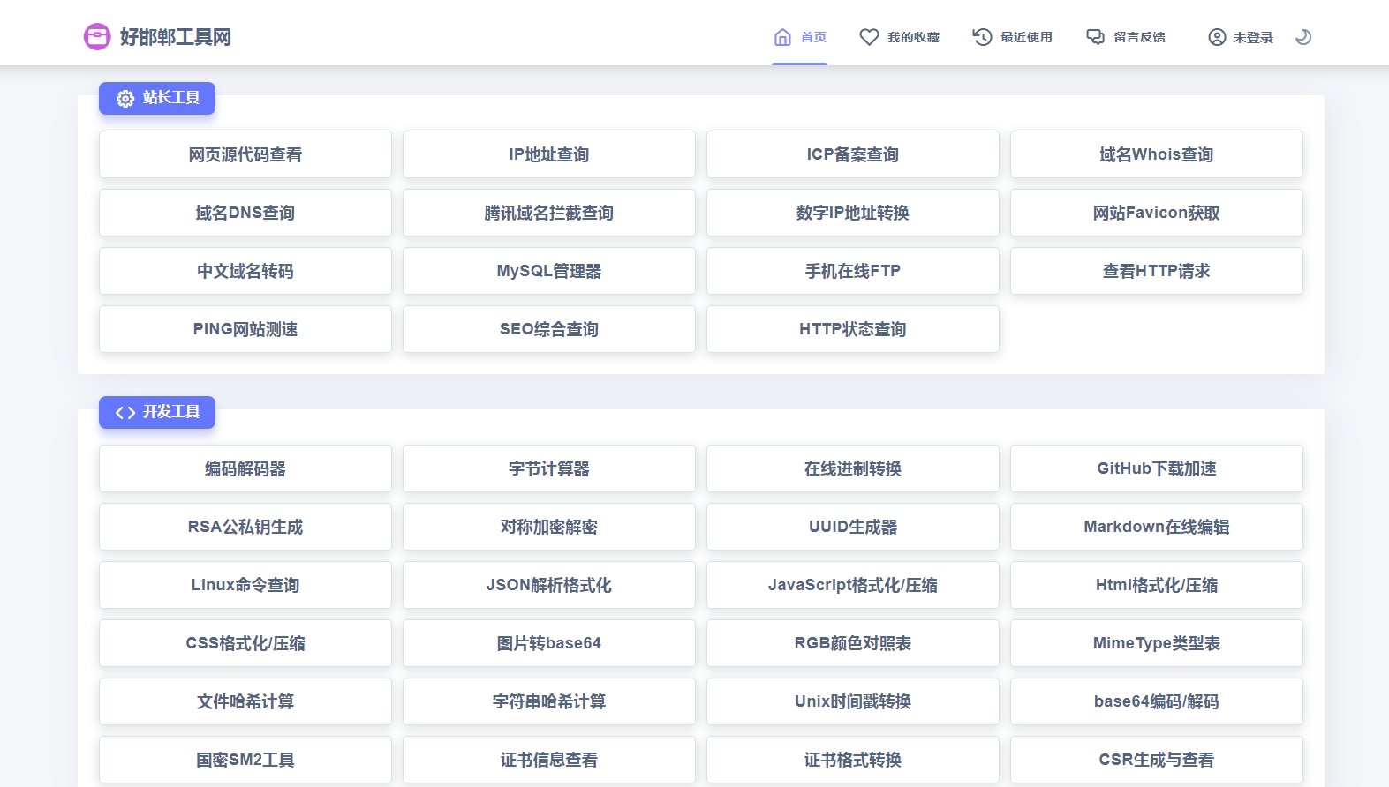This screenshot has width=1389, height=787.
Task: Click the chat bubble icon for 留言反馈
Action: point(1095,37)
